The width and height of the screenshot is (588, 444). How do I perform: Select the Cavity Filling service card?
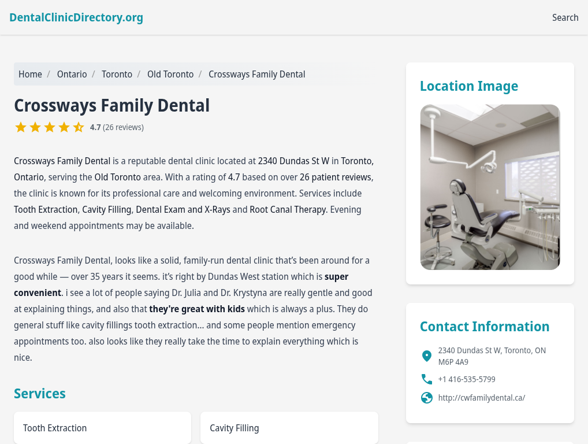289,428
